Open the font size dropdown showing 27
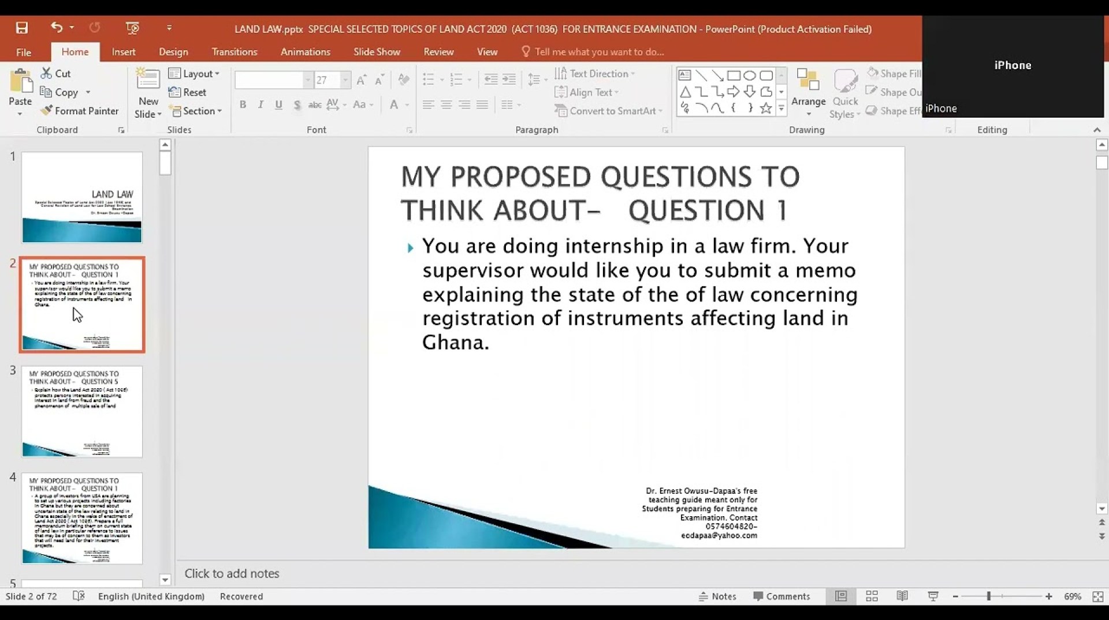This screenshot has width=1109, height=620. [345, 80]
